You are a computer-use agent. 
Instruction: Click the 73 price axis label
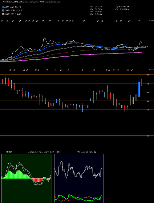(148, 84)
